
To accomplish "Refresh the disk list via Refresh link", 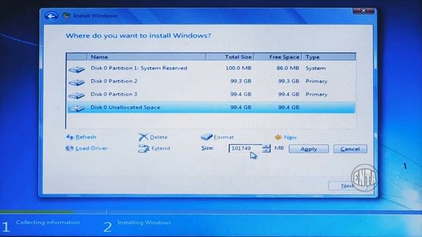I will 86,137.
